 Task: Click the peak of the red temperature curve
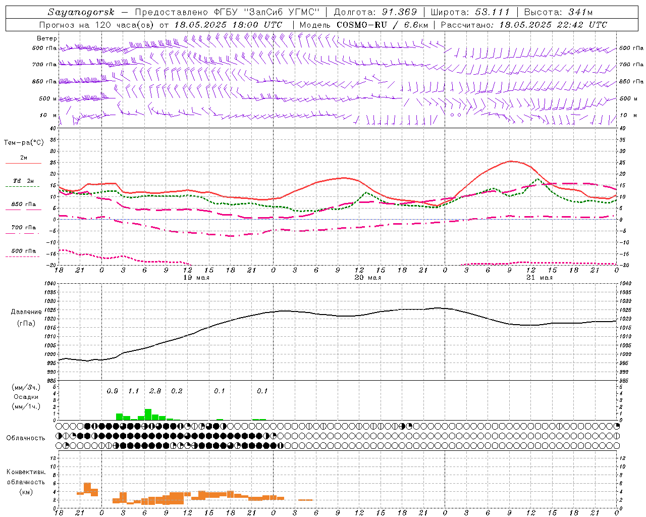pyautogui.click(x=510, y=161)
